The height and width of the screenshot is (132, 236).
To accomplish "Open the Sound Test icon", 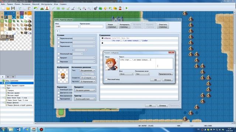I will click(x=105, y=8).
